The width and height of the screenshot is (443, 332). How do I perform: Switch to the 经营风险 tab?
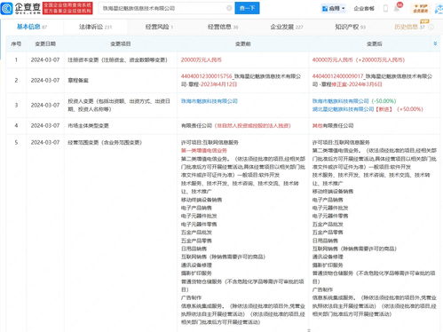[159, 27]
